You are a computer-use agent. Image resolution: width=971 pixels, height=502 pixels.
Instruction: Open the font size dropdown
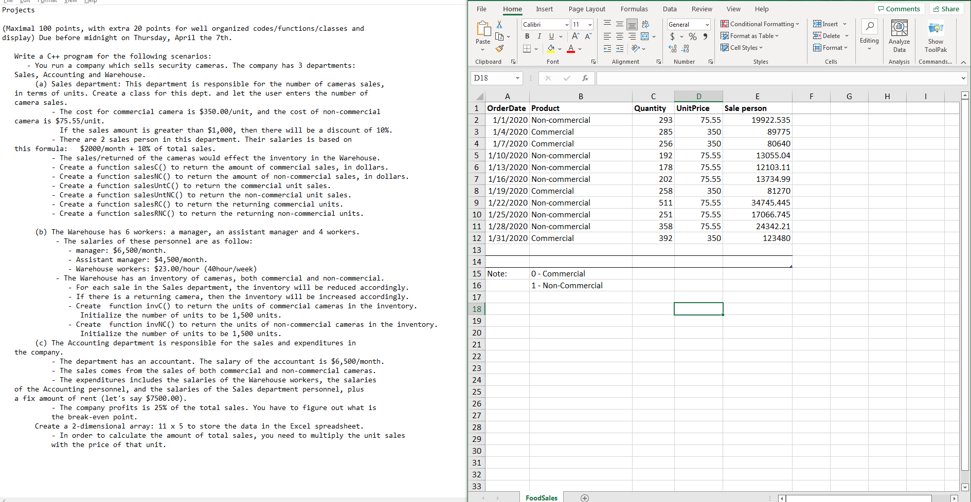pos(589,24)
